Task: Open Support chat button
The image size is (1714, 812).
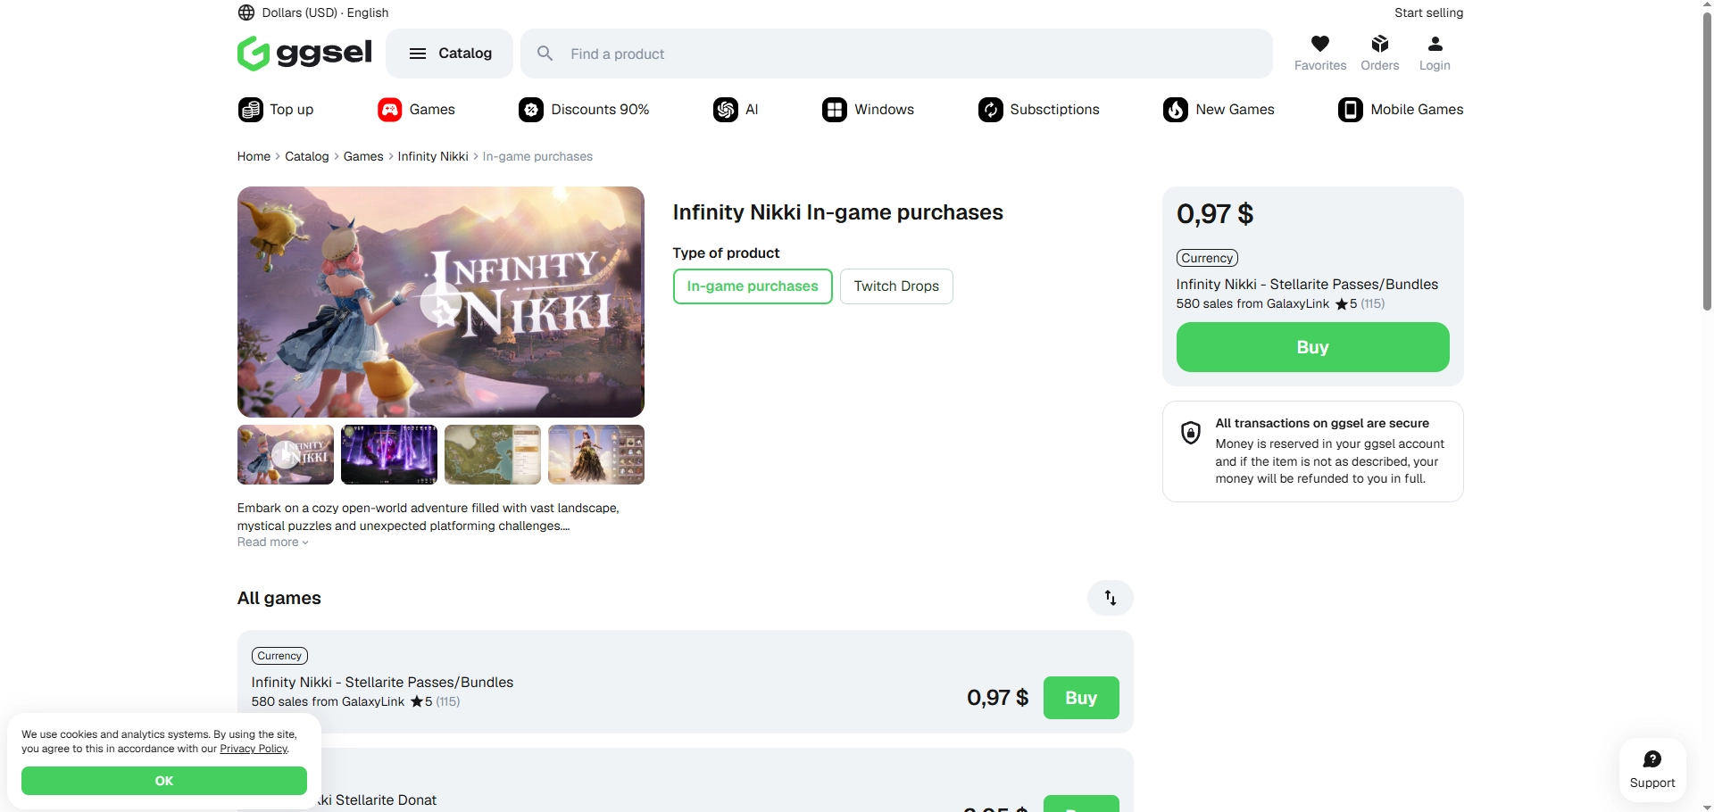Action: click(x=1652, y=770)
